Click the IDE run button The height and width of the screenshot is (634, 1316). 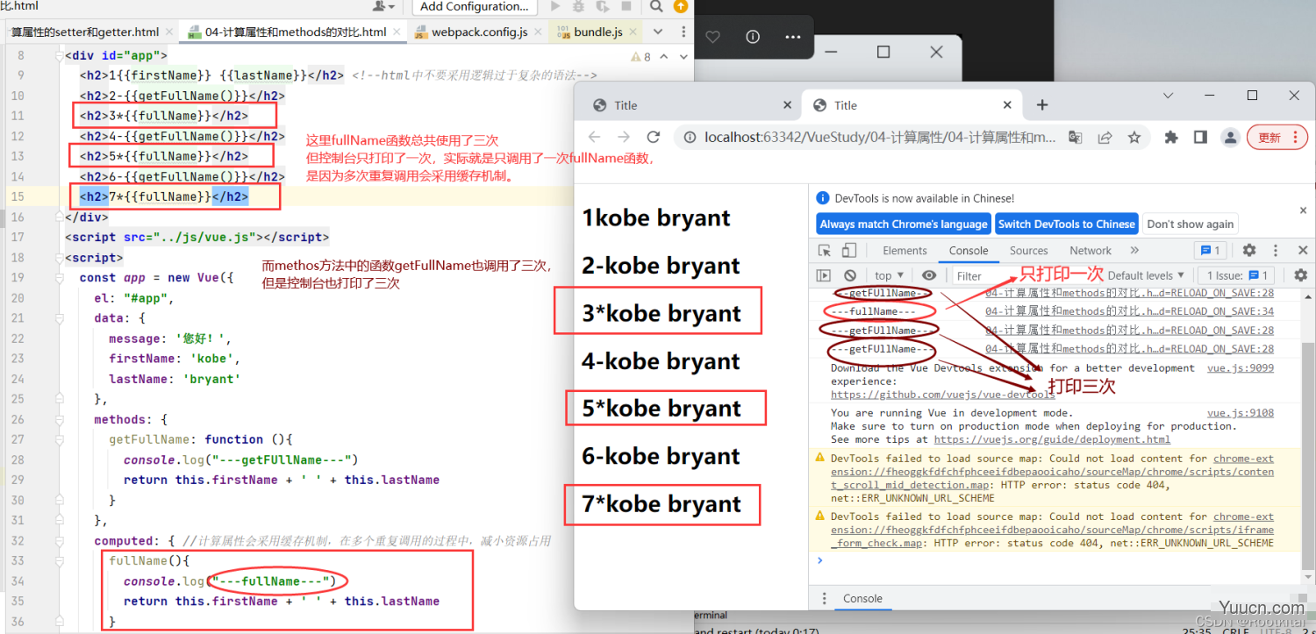(x=554, y=6)
